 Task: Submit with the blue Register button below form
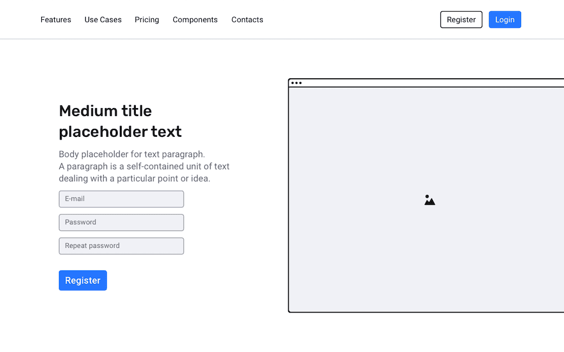coord(83,280)
